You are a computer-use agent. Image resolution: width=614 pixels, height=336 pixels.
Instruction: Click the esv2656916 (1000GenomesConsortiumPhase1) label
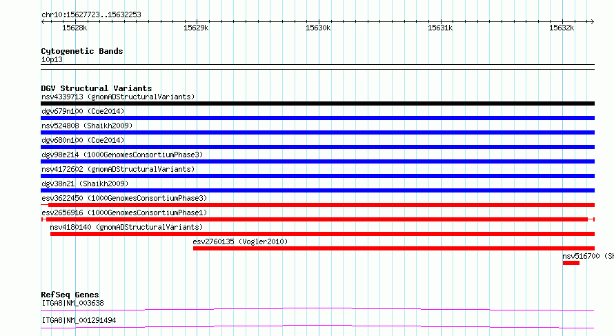pos(124,213)
